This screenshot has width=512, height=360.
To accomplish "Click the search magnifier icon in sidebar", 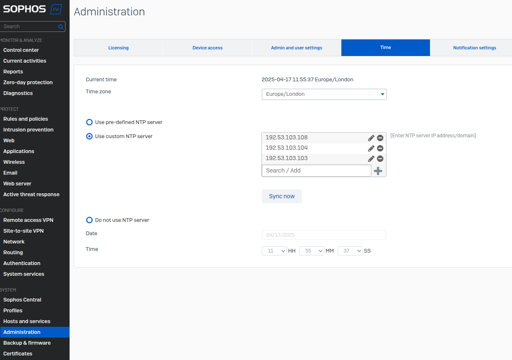I will click(x=60, y=27).
